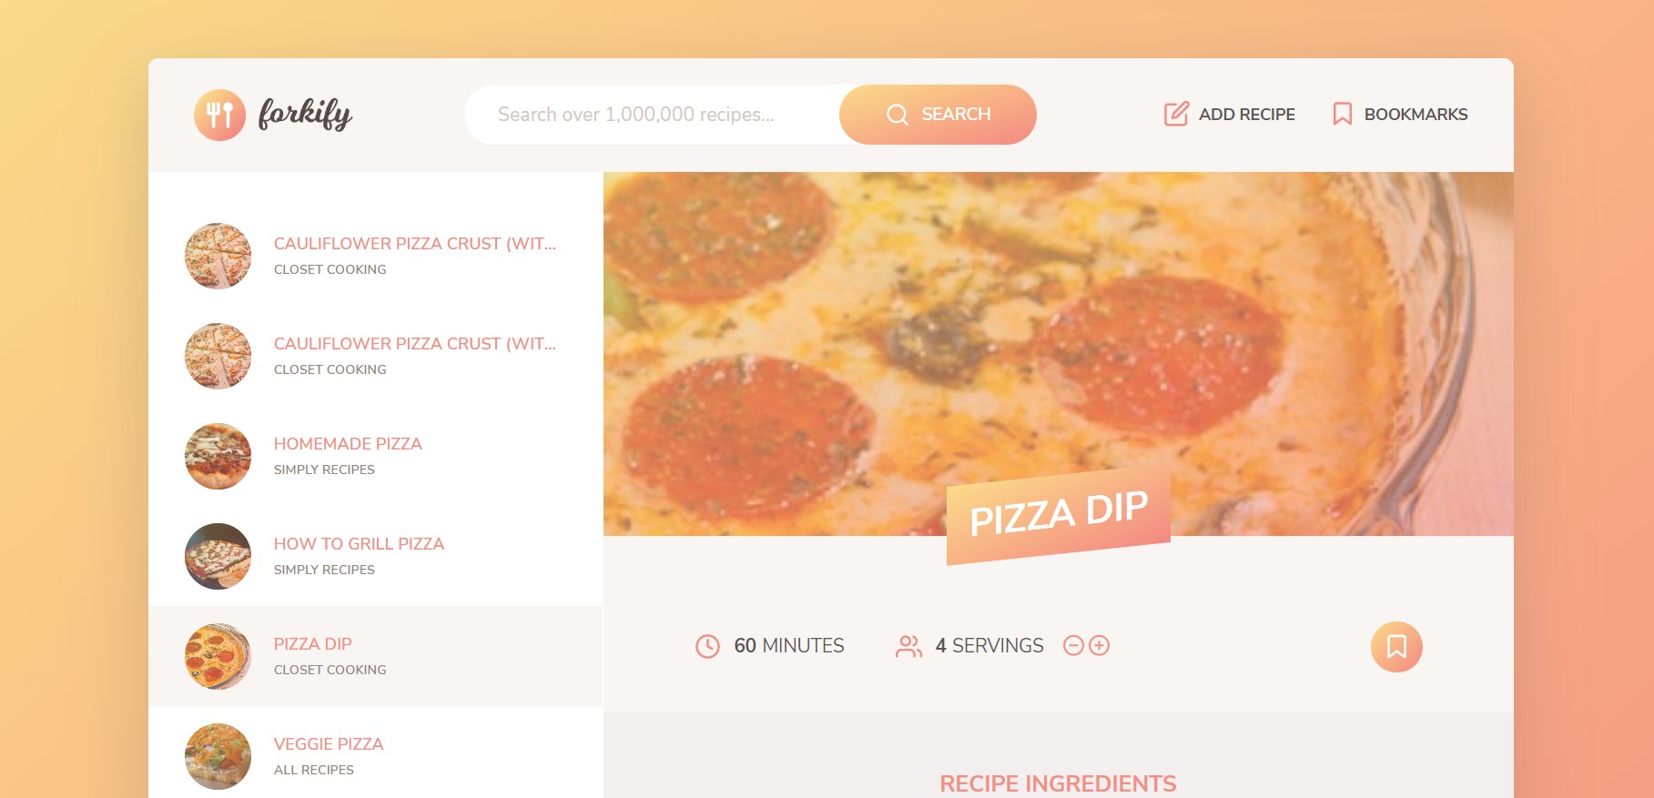Decrease servings with the minus icon
This screenshot has width=1654, height=798.
pyautogui.click(x=1074, y=645)
